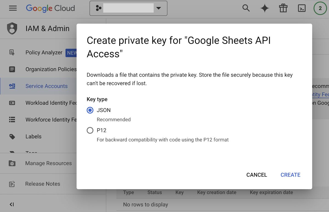Click the Service Accounts sidebar icon
The image size is (329, 212).
tap(12, 86)
